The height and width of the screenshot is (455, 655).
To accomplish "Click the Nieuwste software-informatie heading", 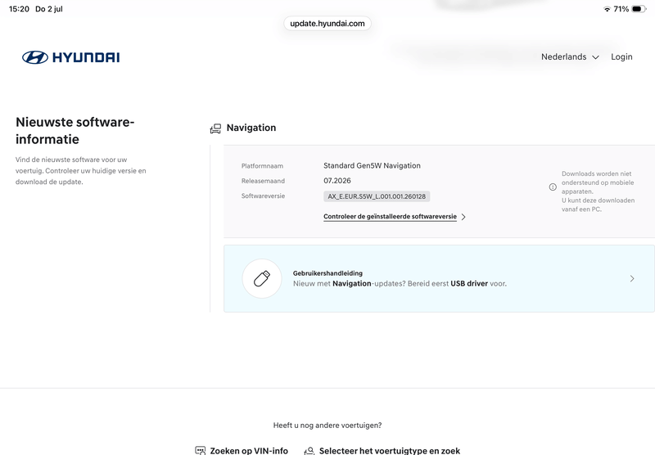I will 75,130.
